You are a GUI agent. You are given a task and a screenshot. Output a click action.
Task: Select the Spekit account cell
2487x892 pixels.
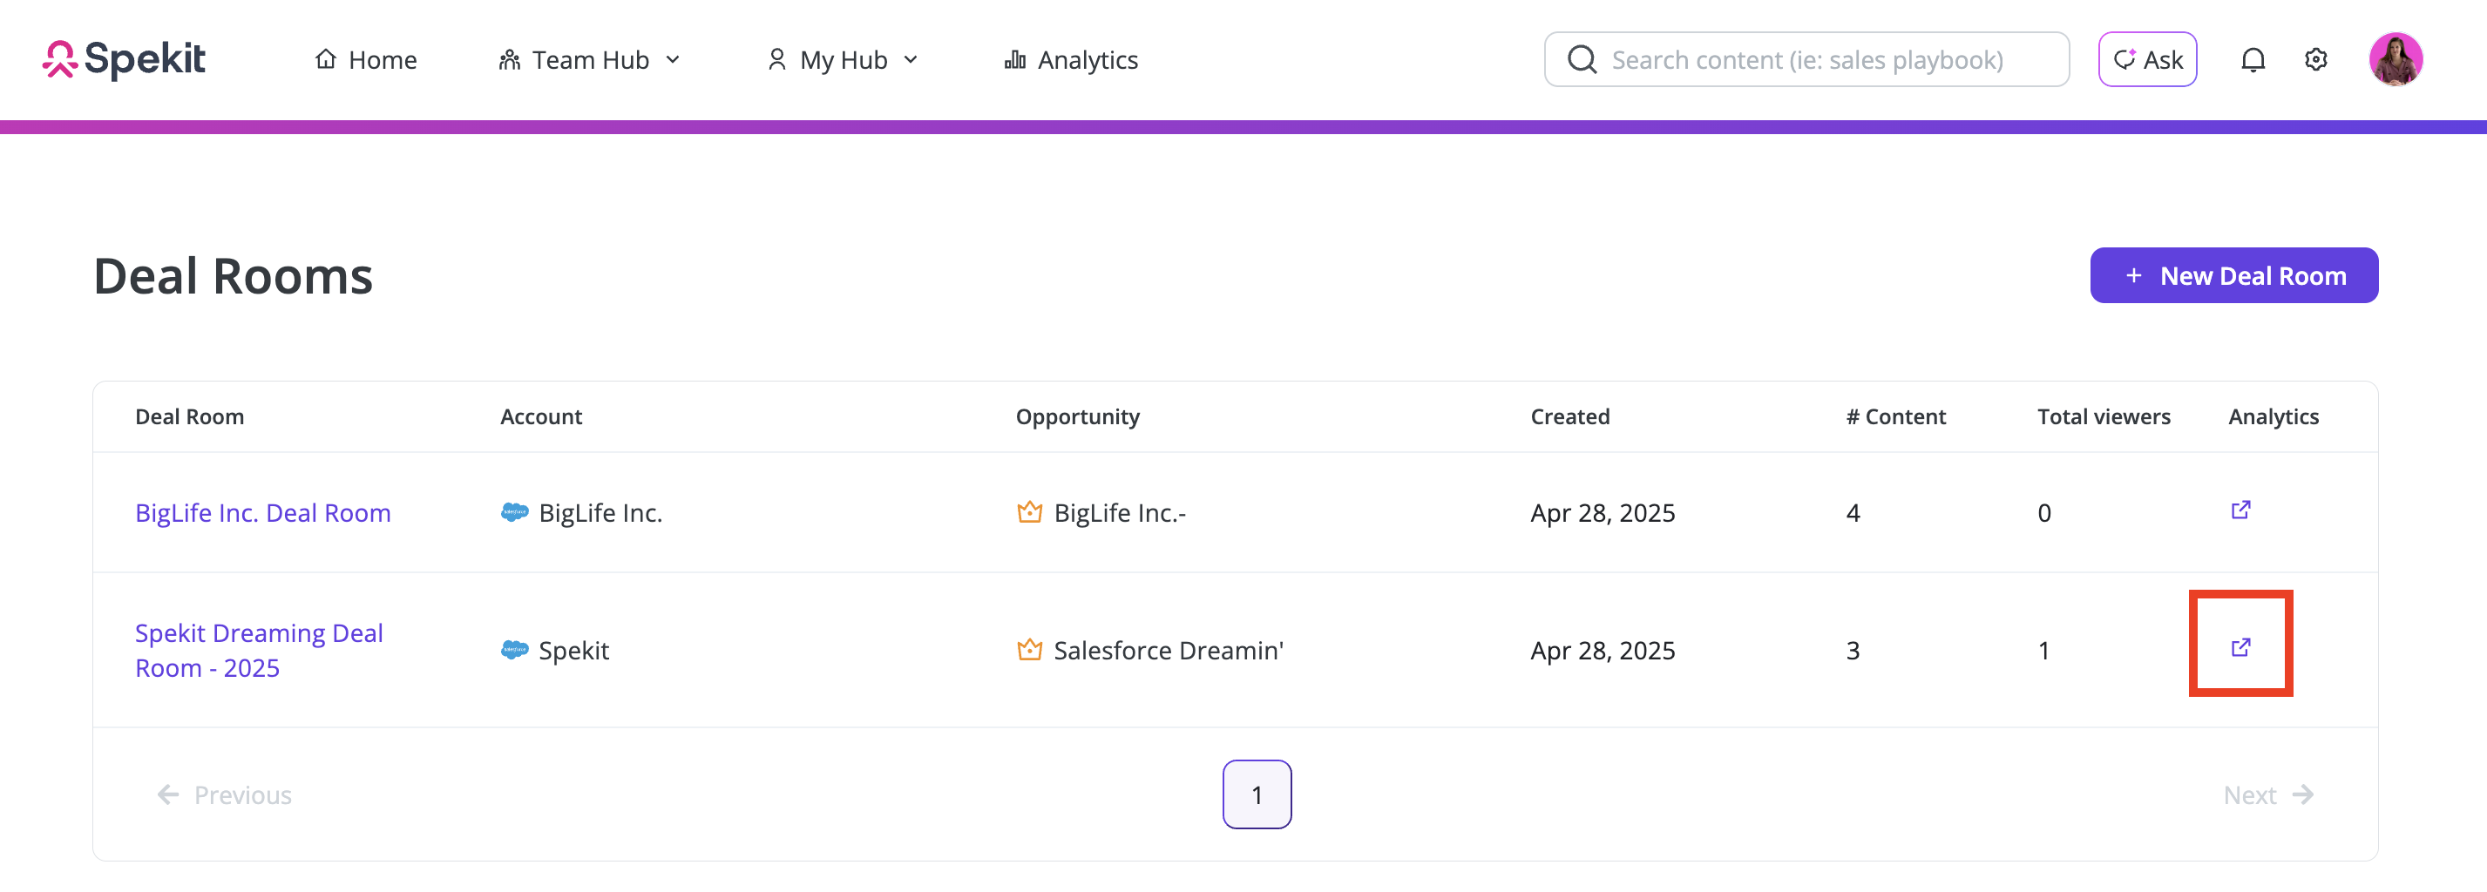tap(555, 651)
